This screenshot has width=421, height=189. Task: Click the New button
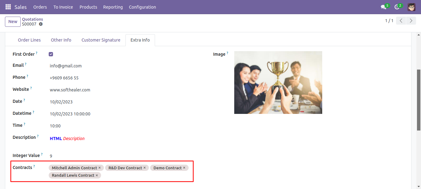13,22
